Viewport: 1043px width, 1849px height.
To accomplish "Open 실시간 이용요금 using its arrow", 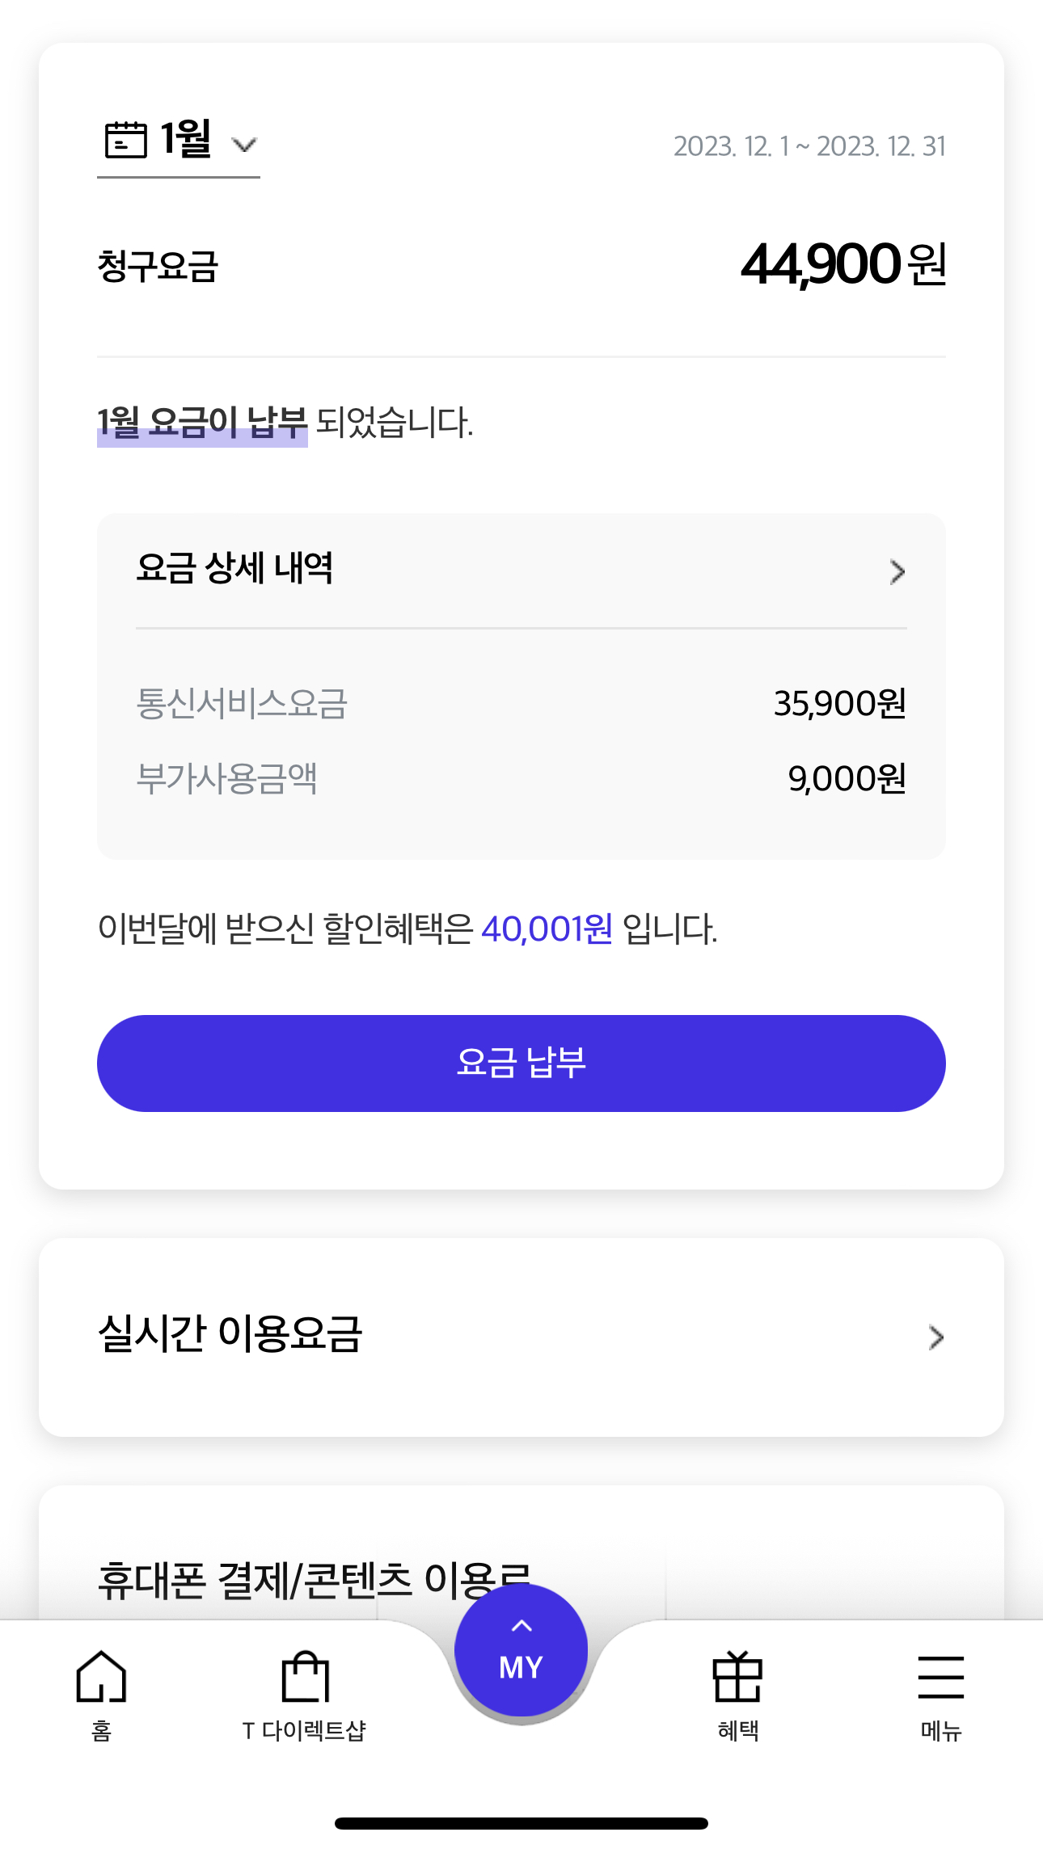I will tap(936, 1337).
